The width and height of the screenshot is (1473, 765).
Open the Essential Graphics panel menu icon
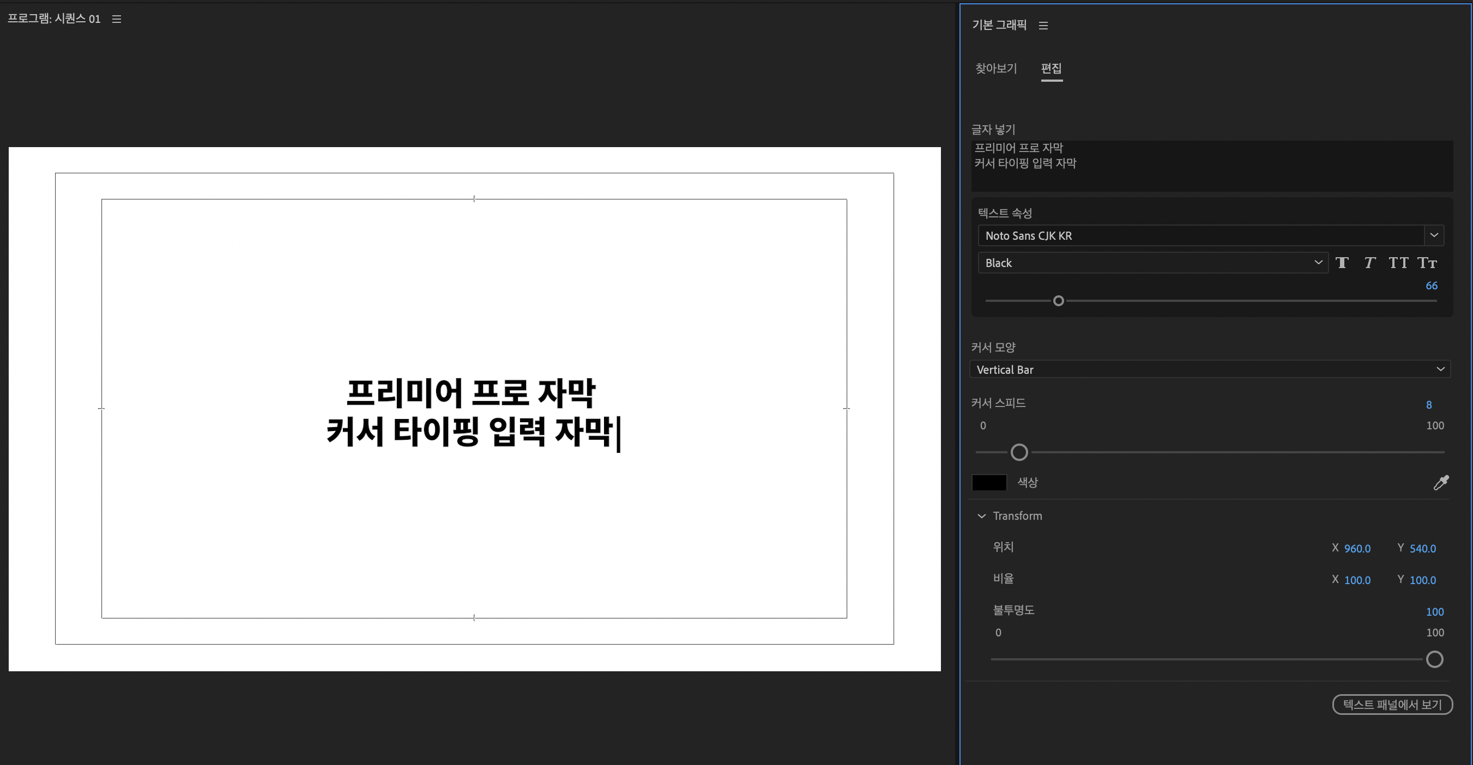coord(1043,26)
